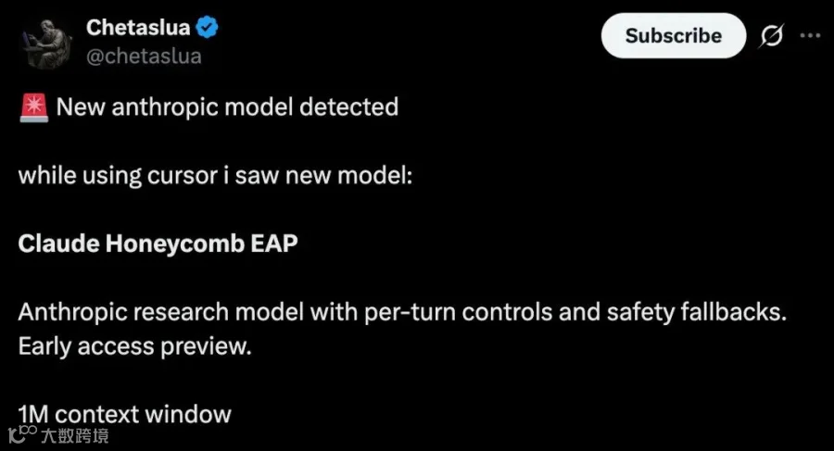Click the red siren emoji

tap(34, 107)
